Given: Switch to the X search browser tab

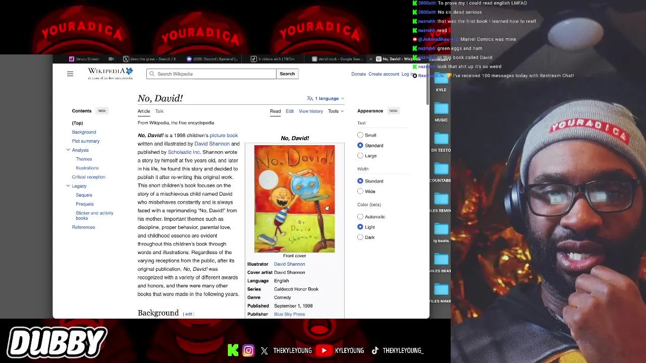Looking at the screenshot, I should click(150, 59).
